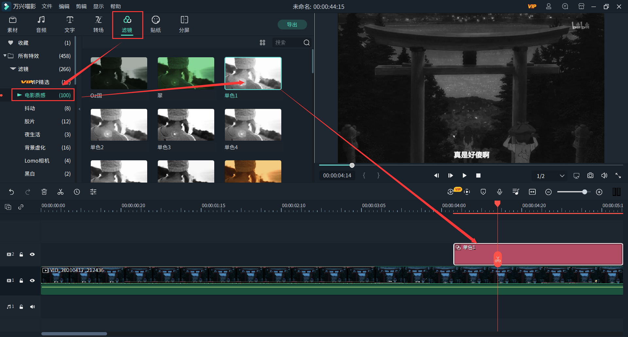Viewport: 628px width, 337px height.
Task: Select the 贴纸 stickers tab
Action: point(156,25)
